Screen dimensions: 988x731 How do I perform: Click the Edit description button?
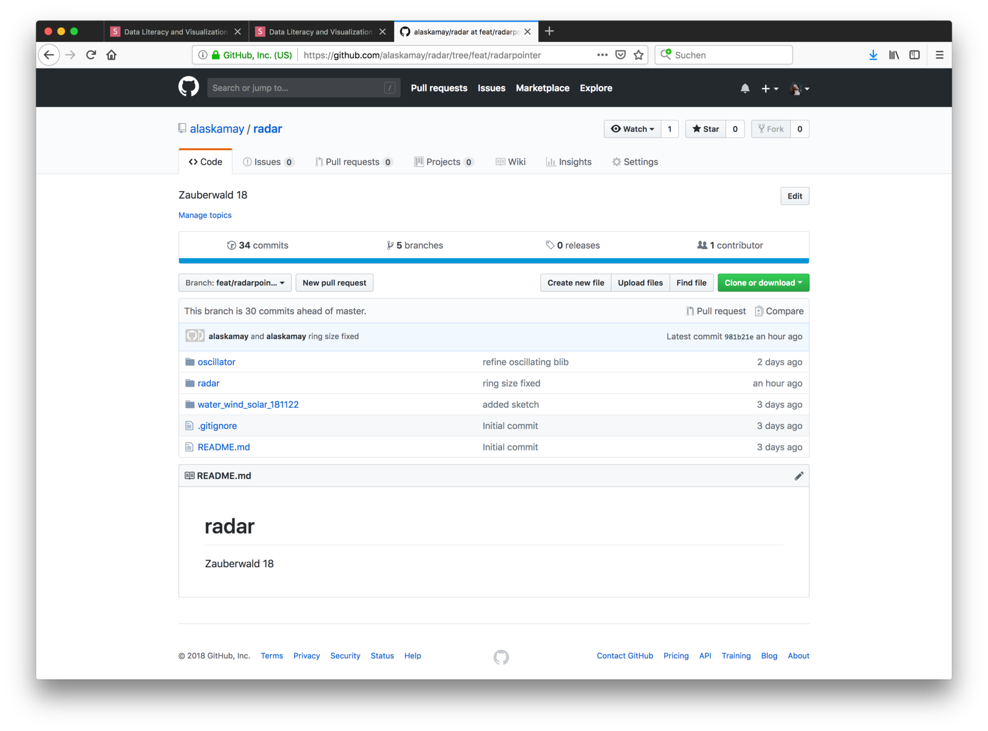click(x=794, y=196)
